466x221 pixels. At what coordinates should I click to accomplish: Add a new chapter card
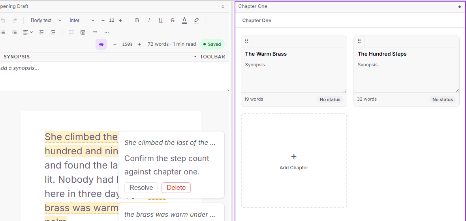(294, 161)
